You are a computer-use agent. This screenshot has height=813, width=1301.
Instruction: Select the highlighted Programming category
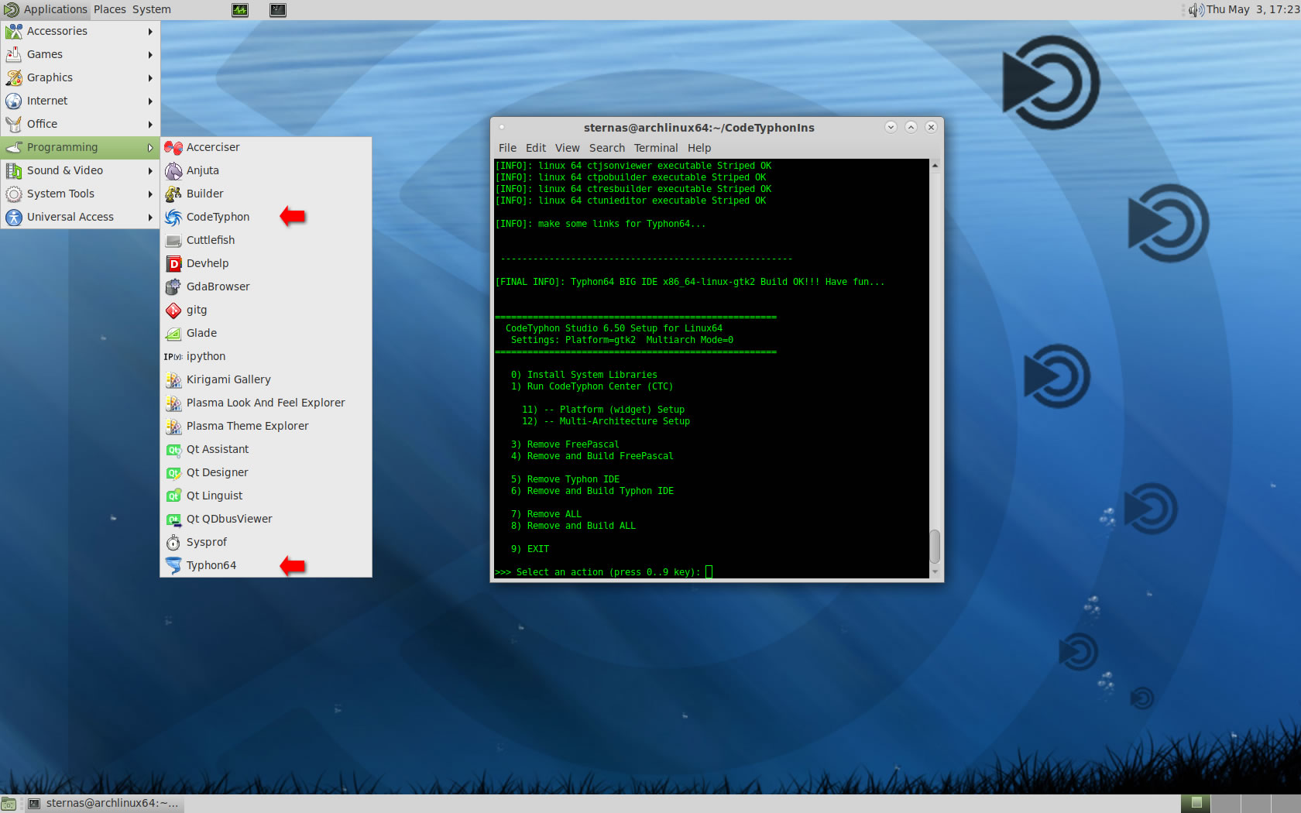pyautogui.click(x=80, y=147)
